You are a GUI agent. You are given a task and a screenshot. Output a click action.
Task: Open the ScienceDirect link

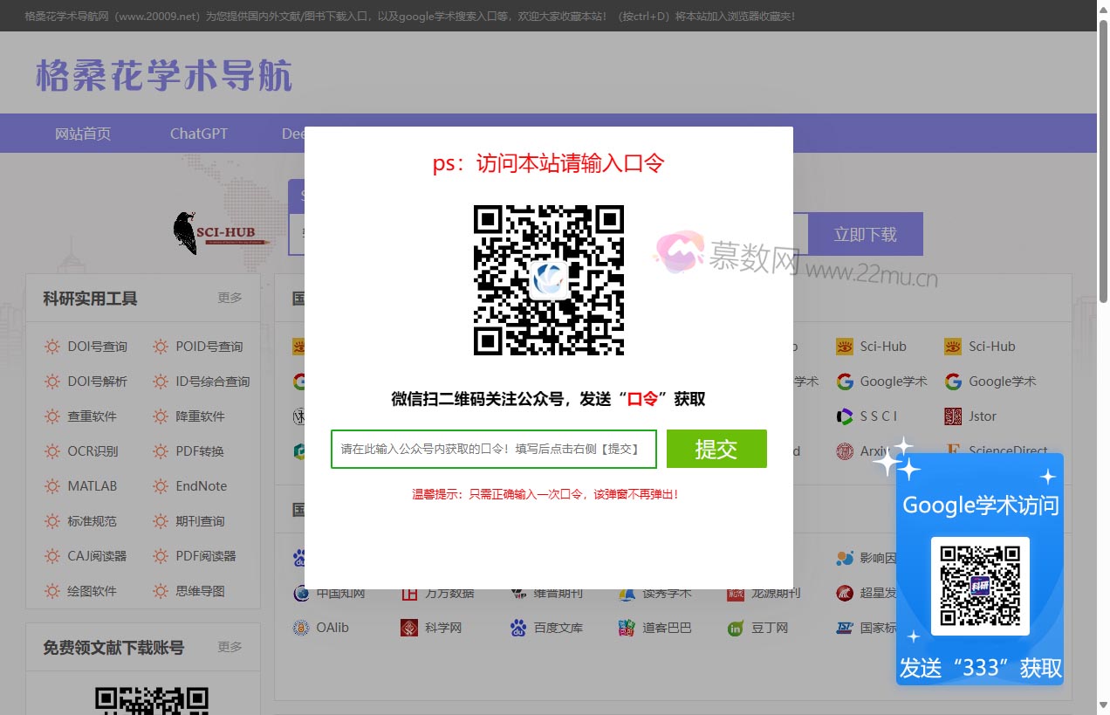pyautogui.click(x=1008, y=451)
